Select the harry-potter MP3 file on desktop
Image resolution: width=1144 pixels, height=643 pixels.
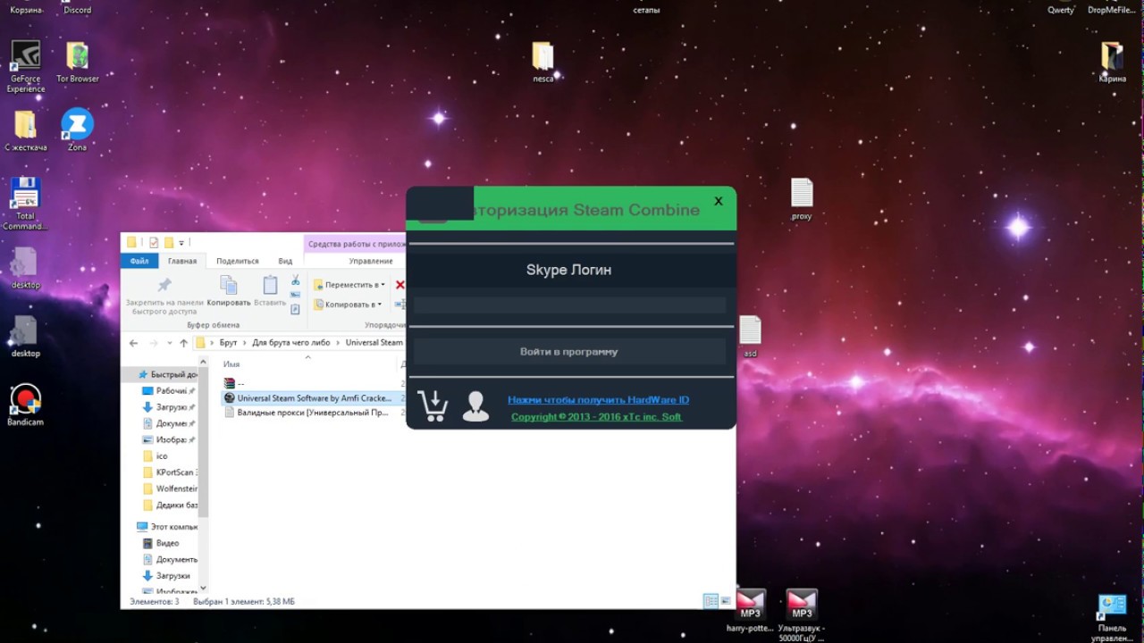pos(751,610)
